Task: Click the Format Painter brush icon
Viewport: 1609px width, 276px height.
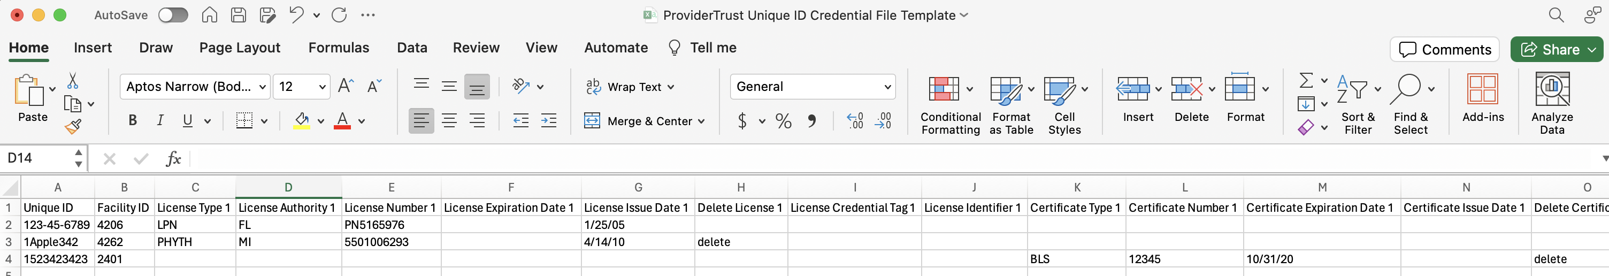Action: point(72,127)
